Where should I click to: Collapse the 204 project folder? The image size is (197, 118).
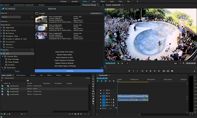tap(1, 54)
